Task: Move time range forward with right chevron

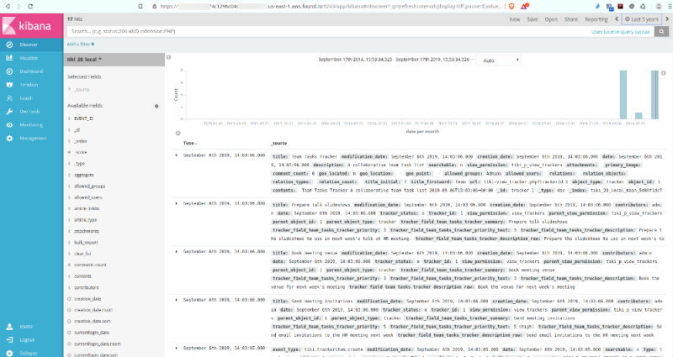Action: tap(666, 18)
